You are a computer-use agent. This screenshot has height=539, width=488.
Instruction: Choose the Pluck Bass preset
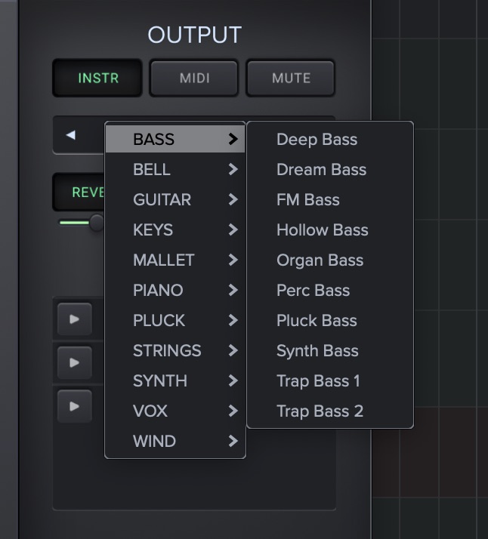click(317, 321)
